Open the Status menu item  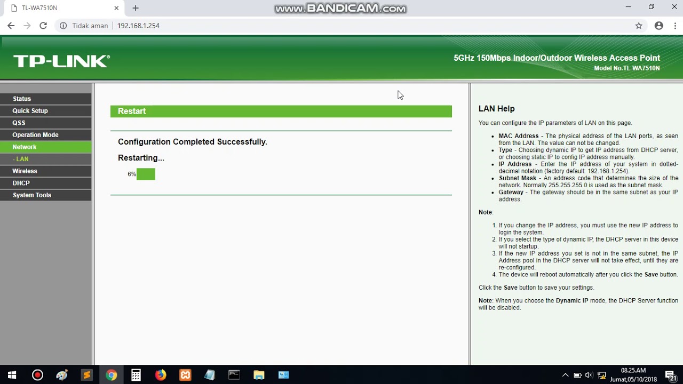click(46, 99)
